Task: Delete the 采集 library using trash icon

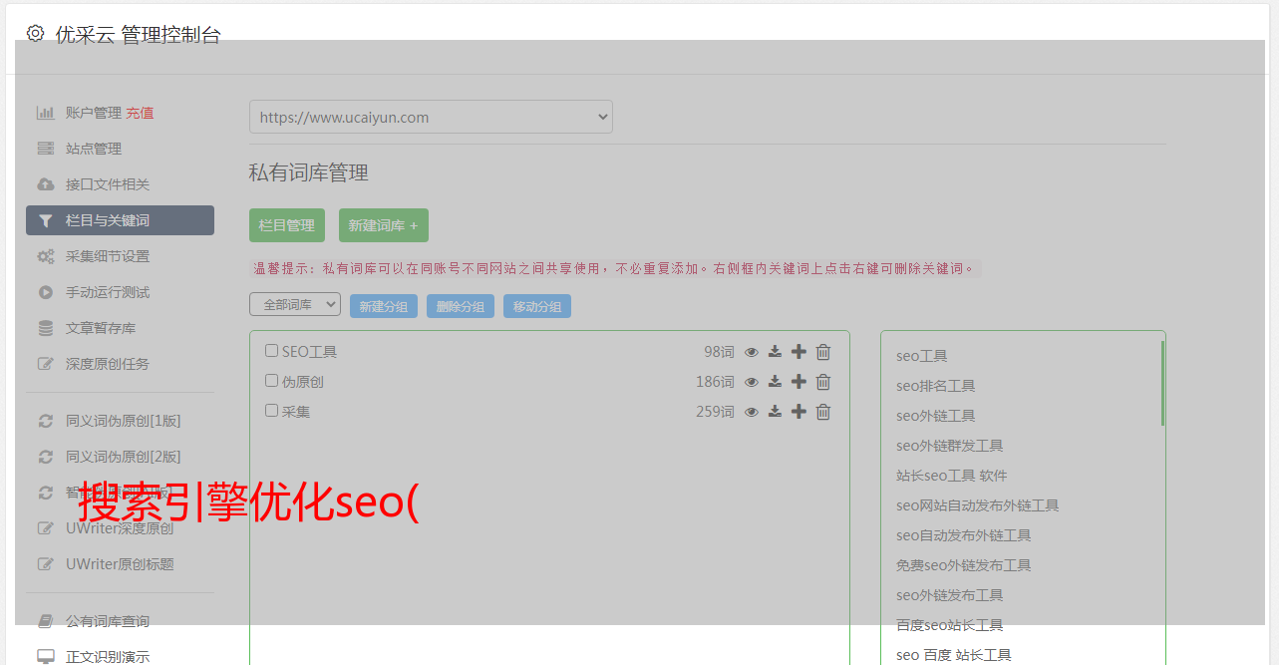Action: click(x=823, y=412)
